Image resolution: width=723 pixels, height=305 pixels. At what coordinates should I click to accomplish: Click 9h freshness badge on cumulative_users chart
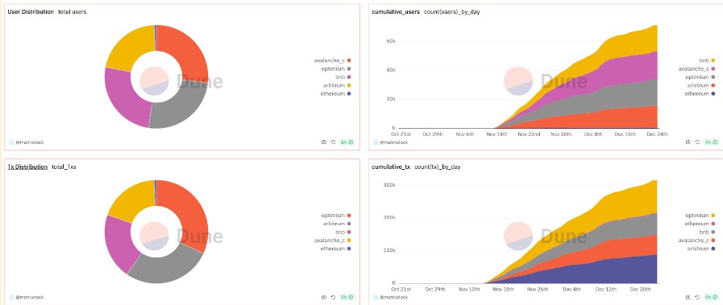tap(711, 142)
